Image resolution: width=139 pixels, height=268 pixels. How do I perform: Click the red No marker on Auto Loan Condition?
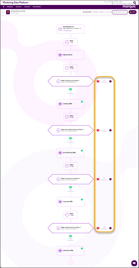click(x=98, y=179)
